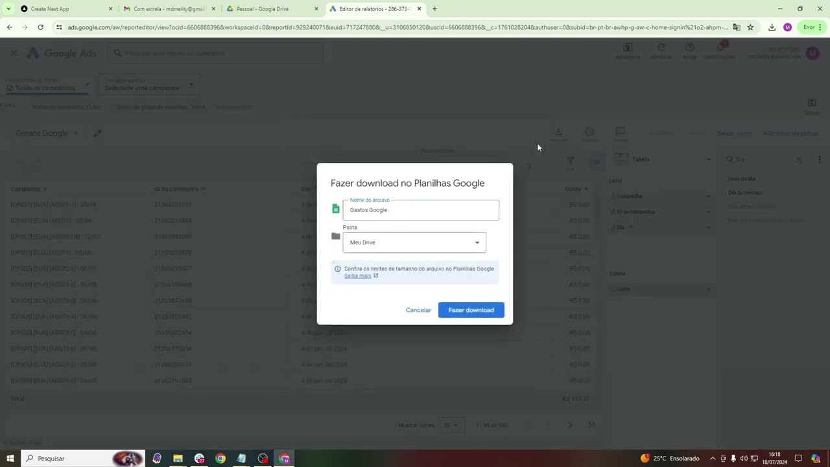
Task: Click the pencil edit icon beside Gastos Google
Action: coord(97,134)
